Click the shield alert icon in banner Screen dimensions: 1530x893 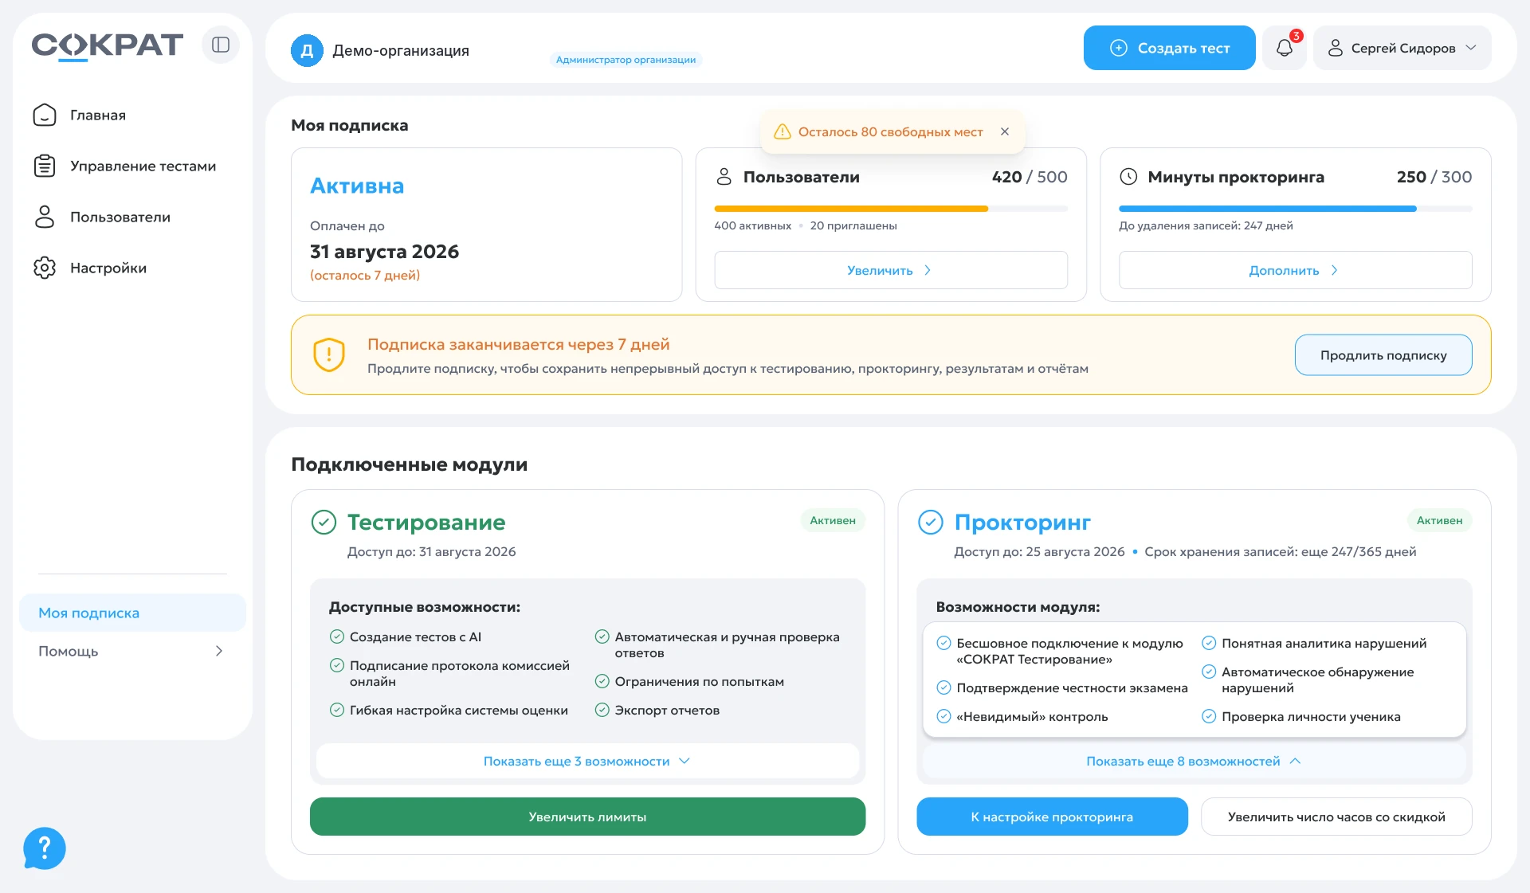[329, 355]
